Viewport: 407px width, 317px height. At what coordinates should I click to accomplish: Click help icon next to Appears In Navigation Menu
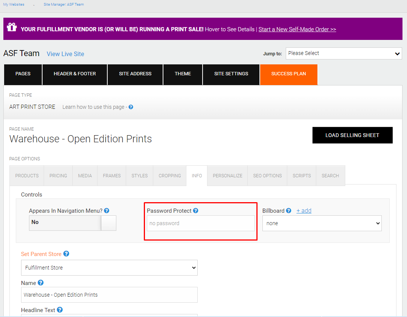click(x=107, y=210)
